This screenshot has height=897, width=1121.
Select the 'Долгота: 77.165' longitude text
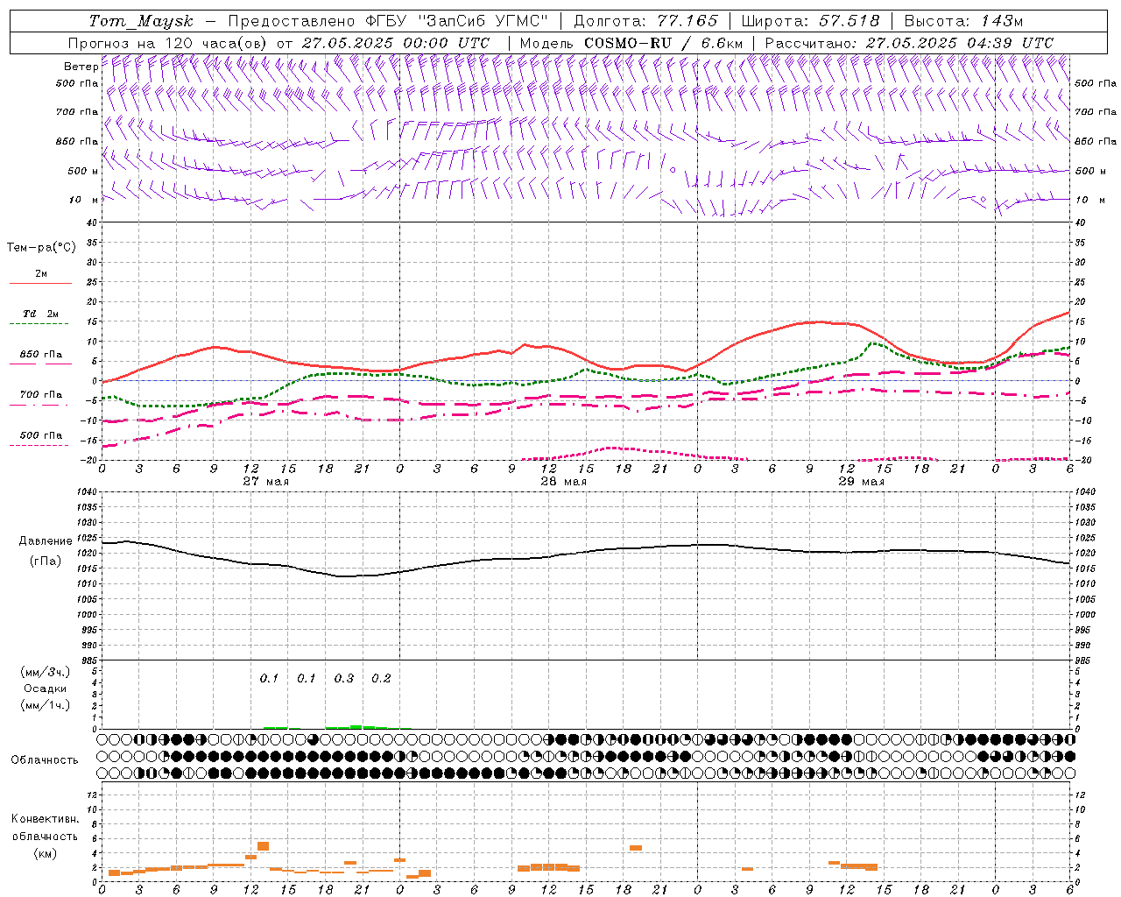645,21
